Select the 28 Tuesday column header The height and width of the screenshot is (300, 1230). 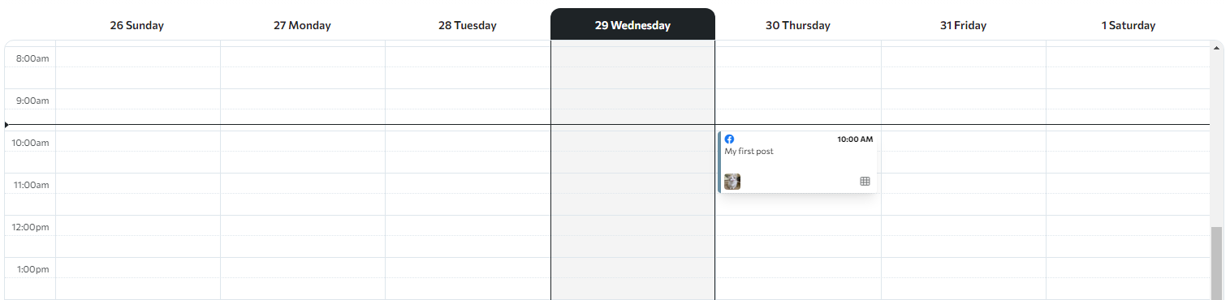click(468, 25)
